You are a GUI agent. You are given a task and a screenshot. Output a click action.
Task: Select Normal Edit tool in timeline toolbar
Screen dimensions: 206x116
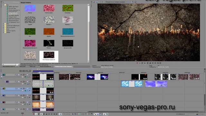[x=60, y=114]
